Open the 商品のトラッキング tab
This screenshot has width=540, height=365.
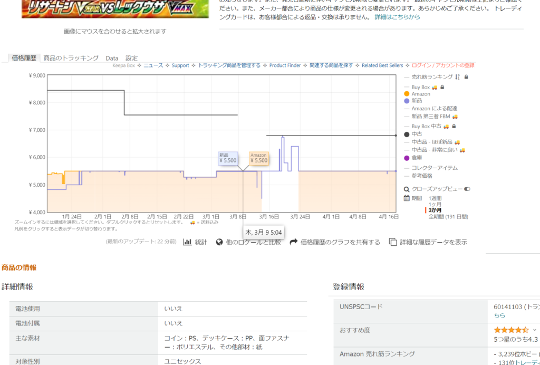coord(71,58)
